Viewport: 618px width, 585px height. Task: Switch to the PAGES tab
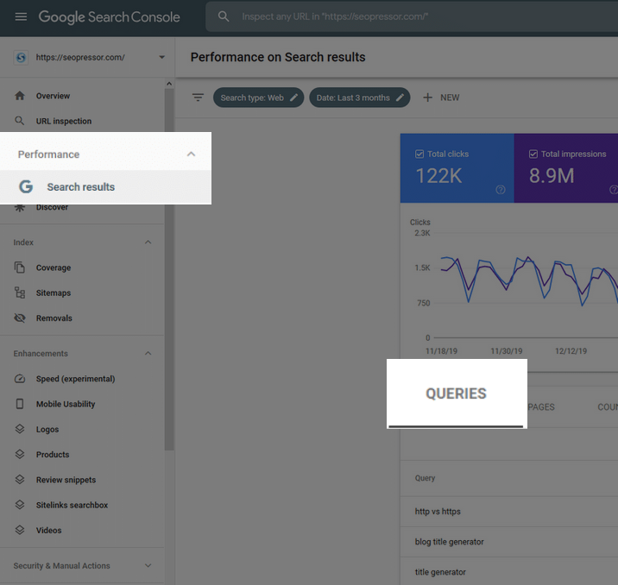point(540,407)
